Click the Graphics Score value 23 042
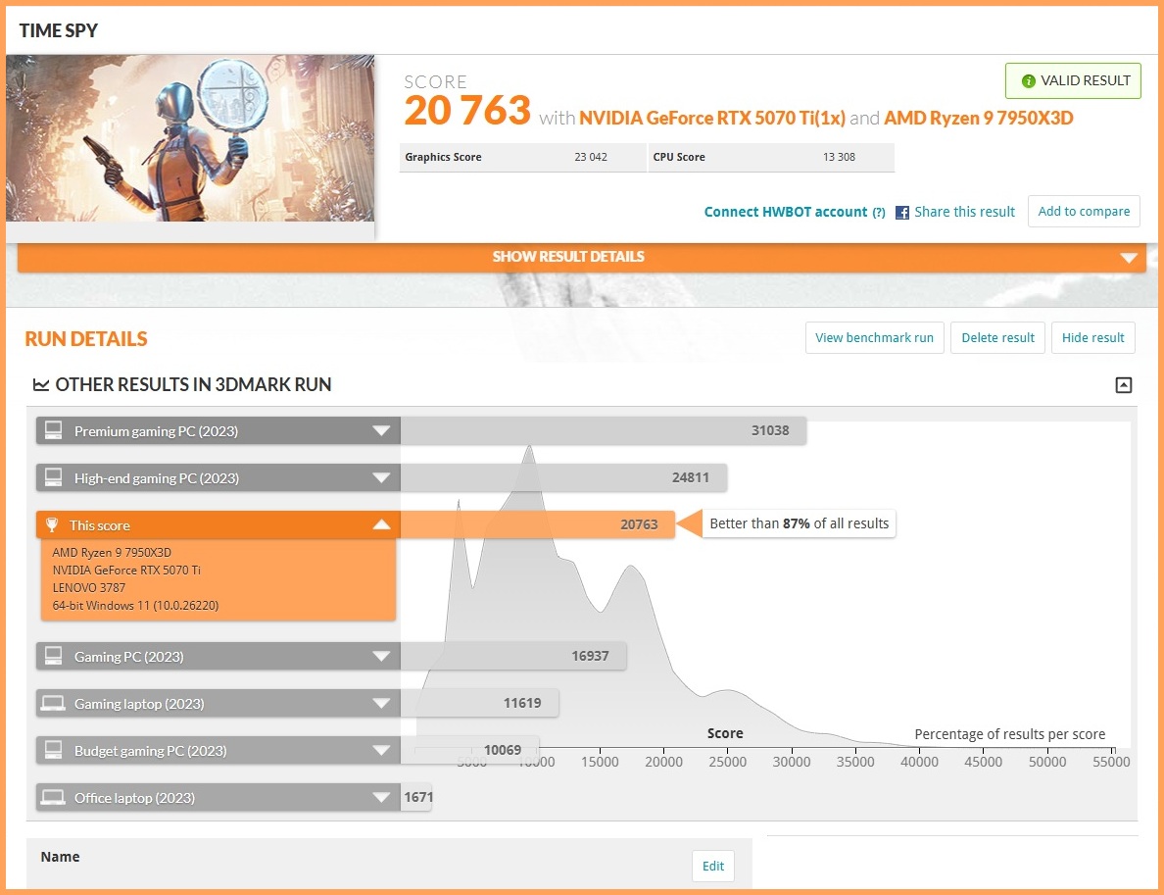Screen dimensions: 1164x895 (x=590, y=158)
